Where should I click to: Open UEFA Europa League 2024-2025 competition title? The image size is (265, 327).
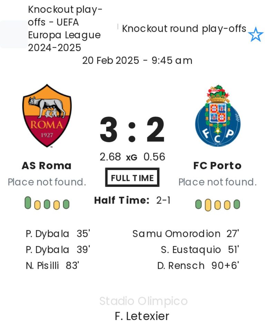pos(65,29)
